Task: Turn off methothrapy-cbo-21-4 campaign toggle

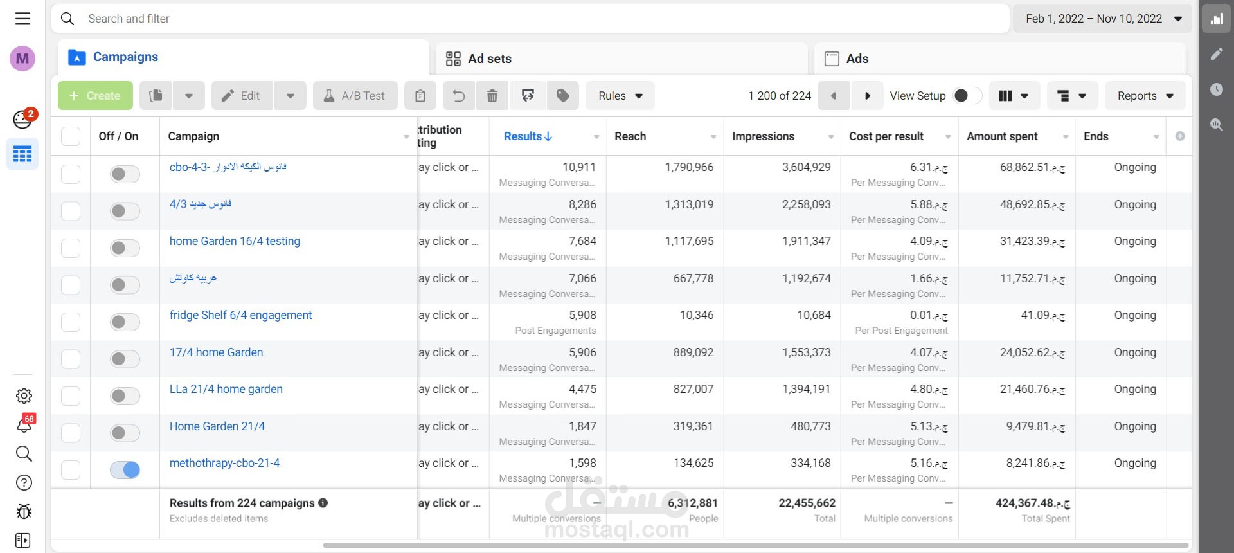Action: (125, 470)
